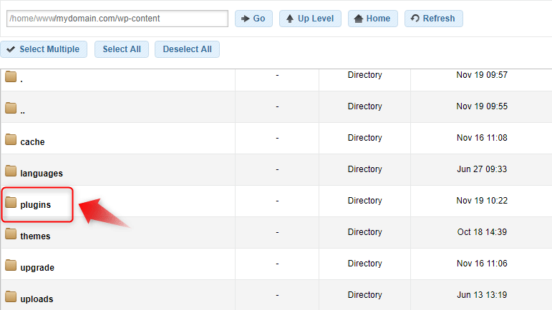Click the uploads folder icon
This screenshot has width=552, height=310.
11,297
